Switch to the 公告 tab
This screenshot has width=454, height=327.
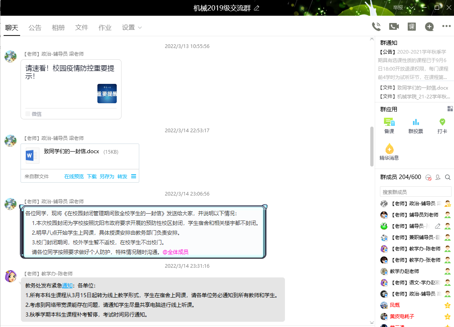pyautogui.click(x=35, y=27)
